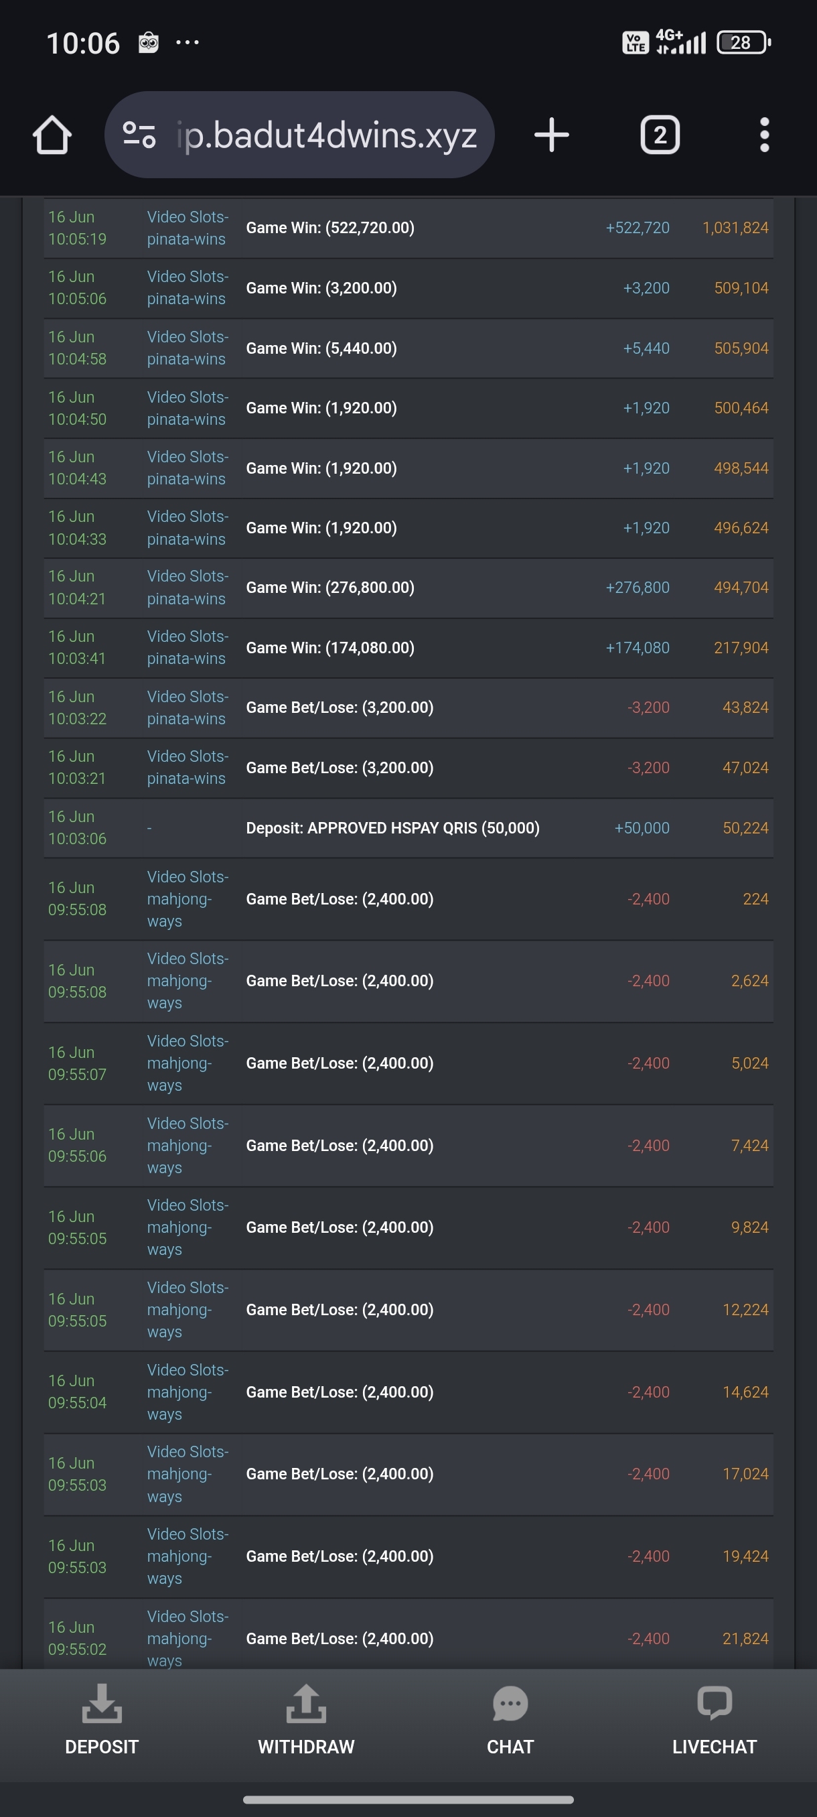Tap the WITHDRAW upload icon
The width and height of the screenshot is (817, 1817).
pyautogui.click(x=306, y=1703)
